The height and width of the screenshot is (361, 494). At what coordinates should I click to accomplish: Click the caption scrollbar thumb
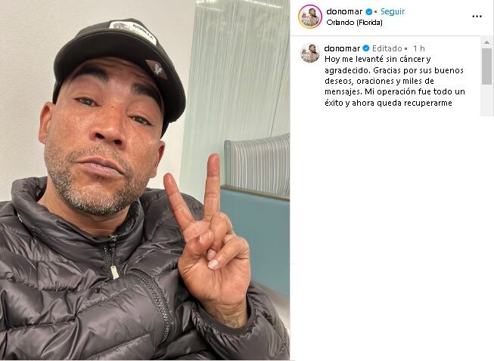pyautogui.click(x=486, y=66)
